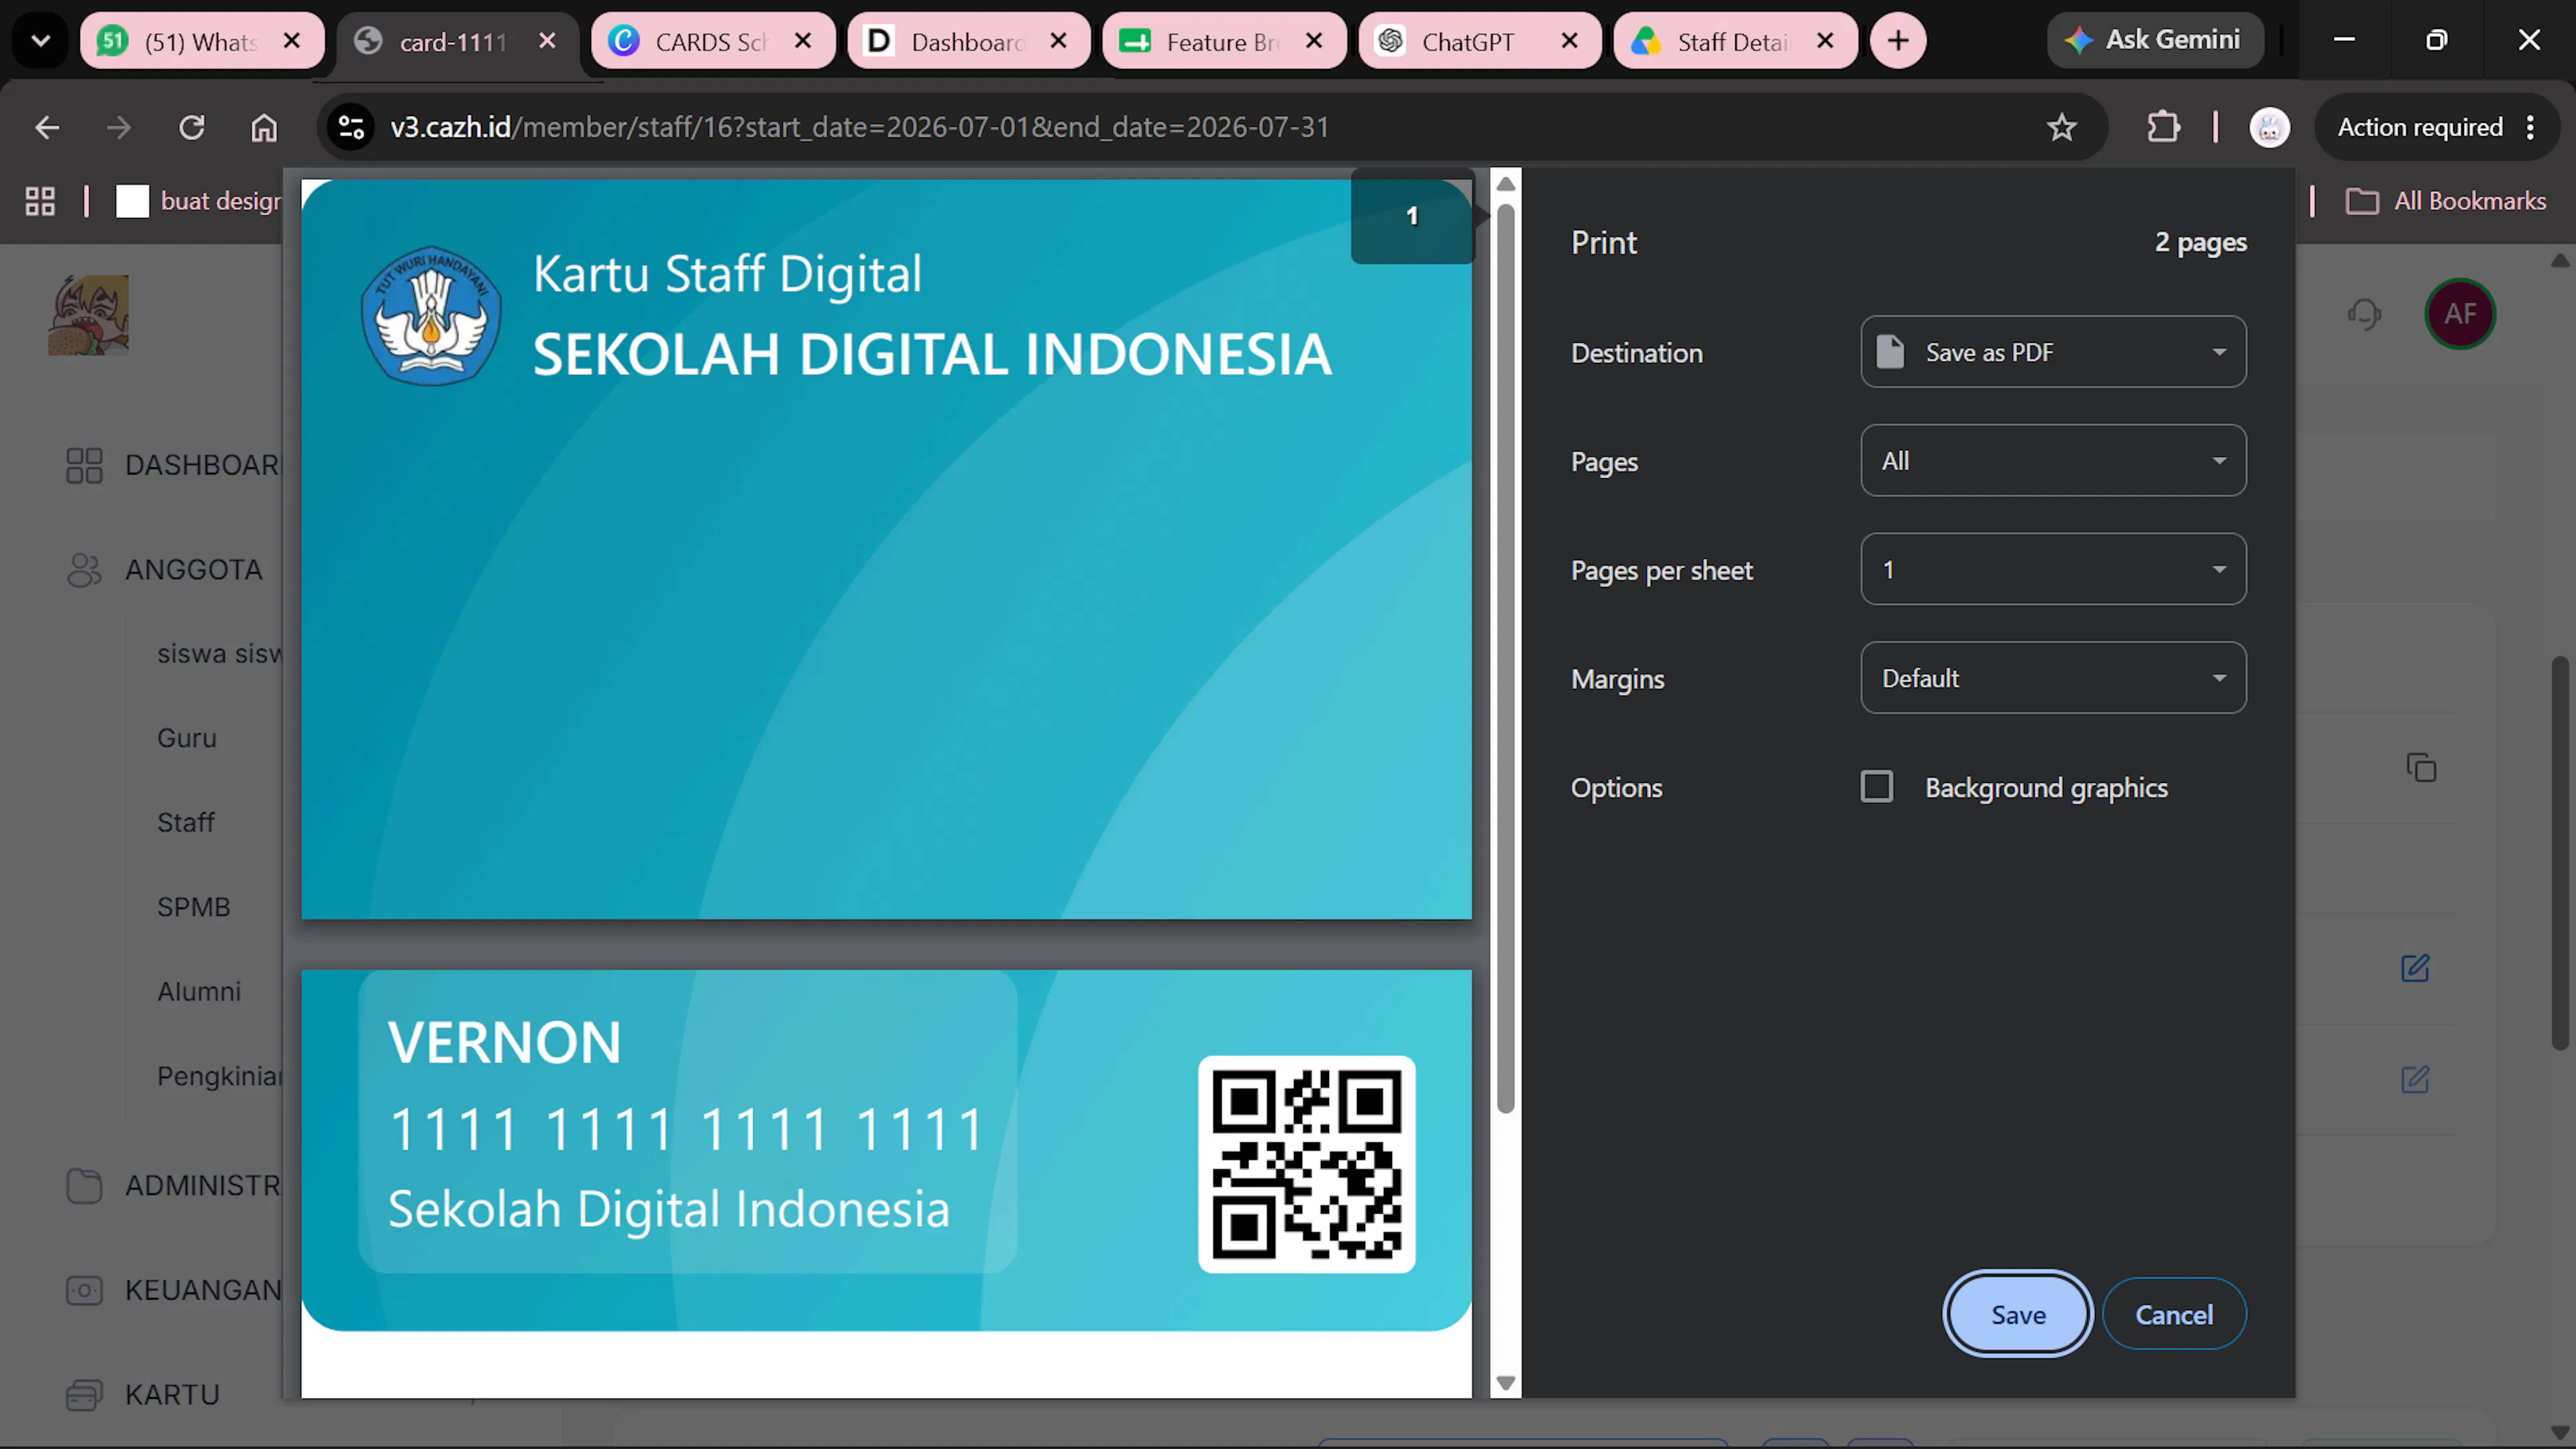Open the siswa sidebar link
This screenshot has height=1449, width=2576.
[x=220, y=654]
